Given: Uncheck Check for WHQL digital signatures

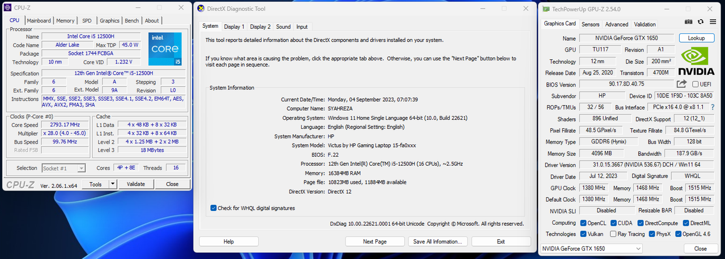Looking at the screenshot, I should 214,208.
